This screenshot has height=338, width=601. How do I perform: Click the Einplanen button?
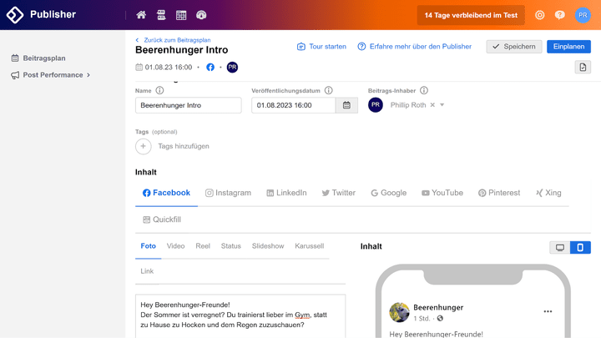(x=568, y=47)
